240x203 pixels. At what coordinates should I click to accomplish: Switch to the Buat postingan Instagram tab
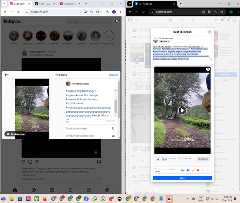20,4
